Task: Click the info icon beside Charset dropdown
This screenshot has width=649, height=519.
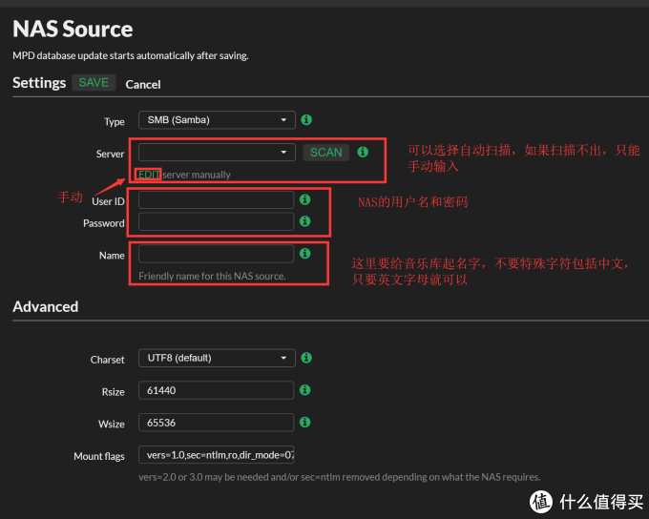Action: click(x=306, y=358)
